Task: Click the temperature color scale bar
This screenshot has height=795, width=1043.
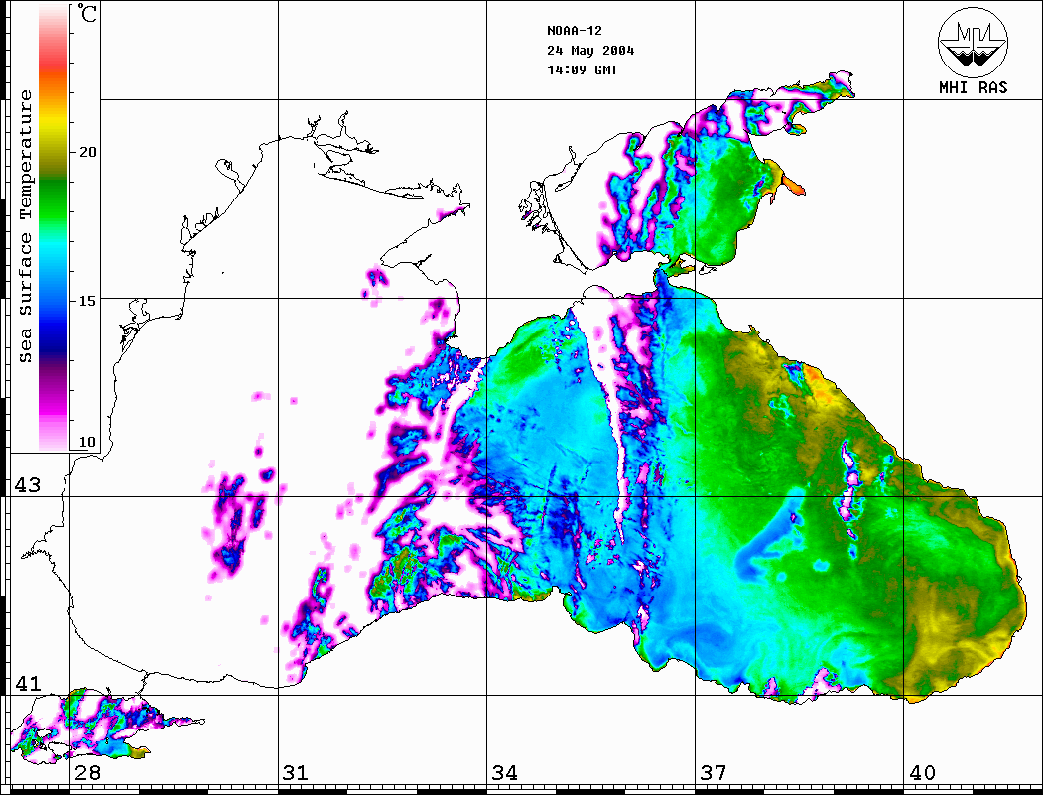Action: (x=54, y=227)
